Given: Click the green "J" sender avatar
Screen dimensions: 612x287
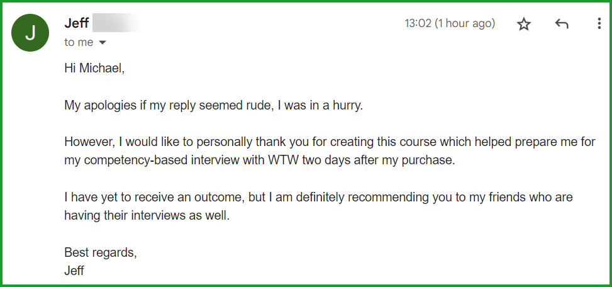Looking at the screenshot, I should pyautogui.click(x=30, y=33).
